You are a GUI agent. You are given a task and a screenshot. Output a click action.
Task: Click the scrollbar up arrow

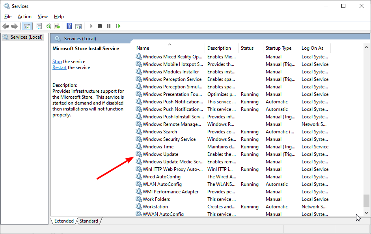point(367,47)
